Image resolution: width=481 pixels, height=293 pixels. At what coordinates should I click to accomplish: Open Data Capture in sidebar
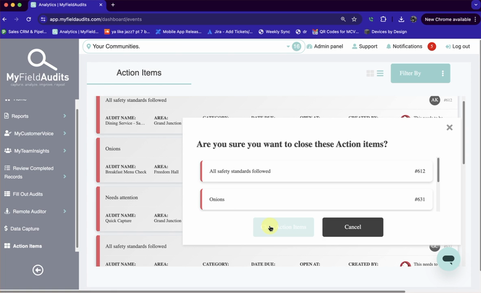click(22, 228)
